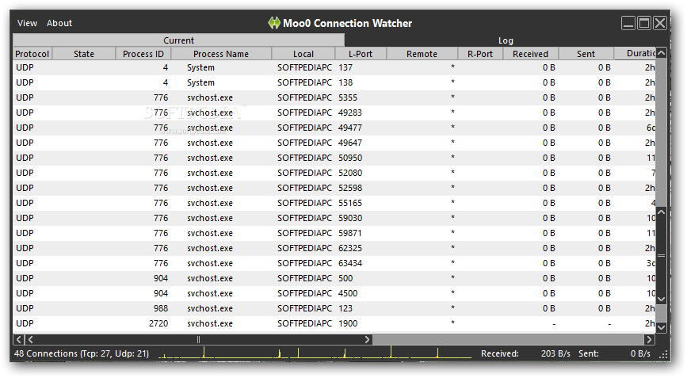Select svchost.exe row with port 62325
Screen dimensions: 687x378
(334, 248)
